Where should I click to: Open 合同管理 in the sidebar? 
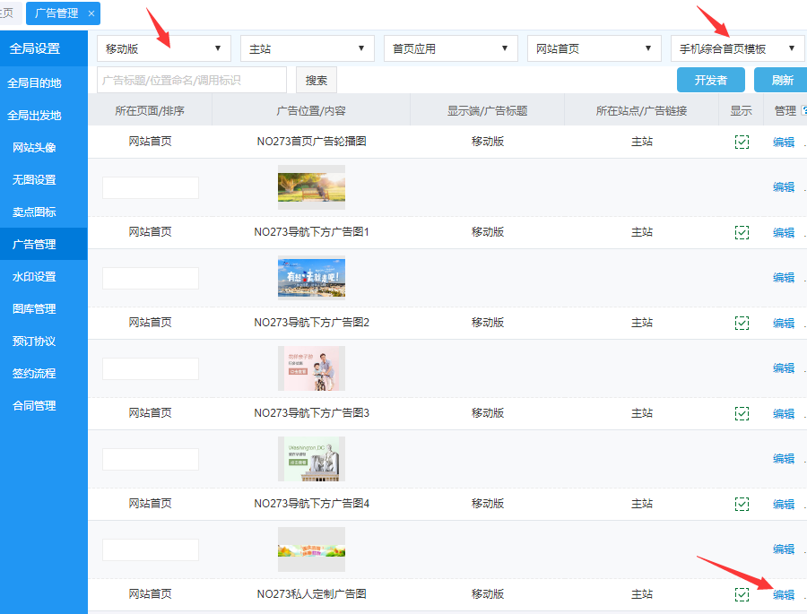pyautogui.click(x=34, y=405)
